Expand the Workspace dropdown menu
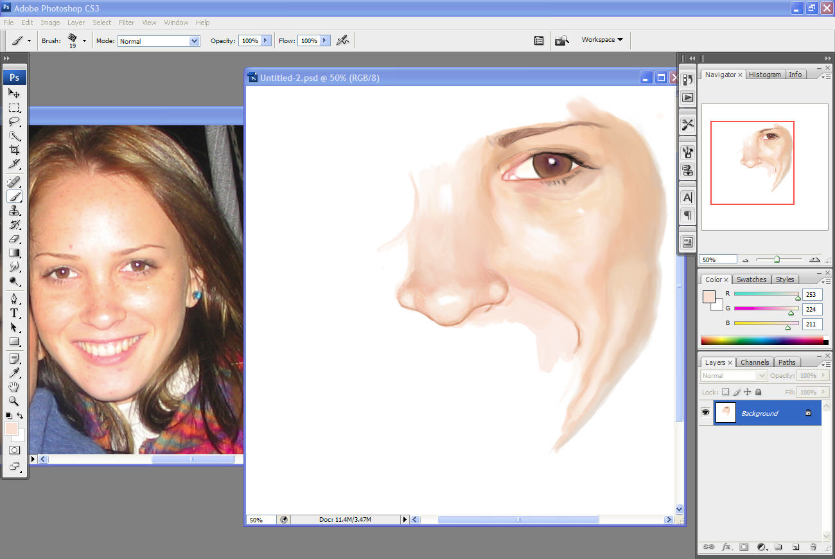 click(x=602, y=40)
